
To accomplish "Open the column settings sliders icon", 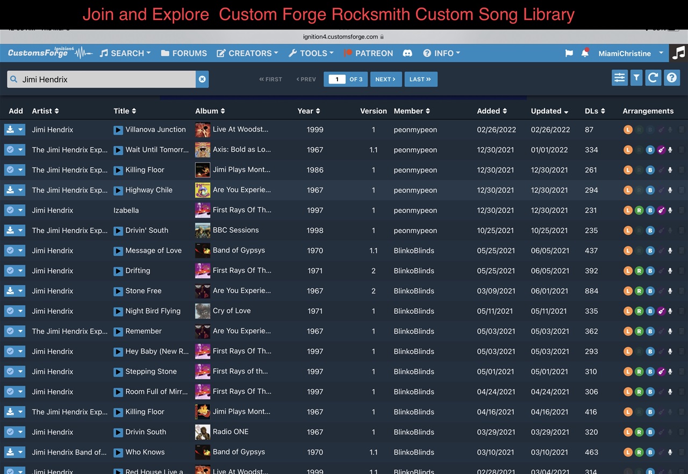I will click(620, 78).
